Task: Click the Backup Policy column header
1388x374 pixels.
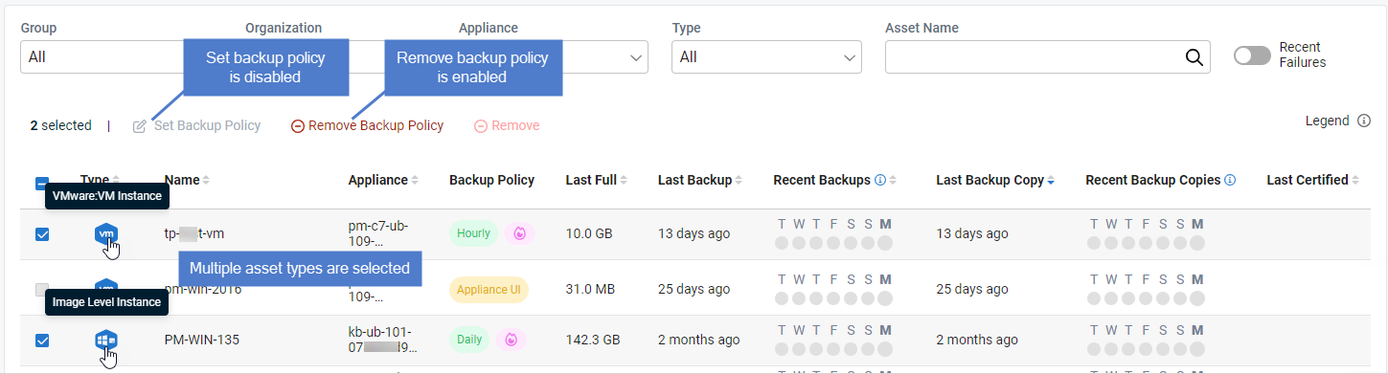Action: point(491,180)
